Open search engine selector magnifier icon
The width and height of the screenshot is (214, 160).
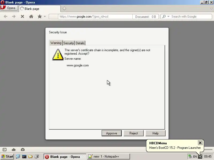[x=164, y=17]
